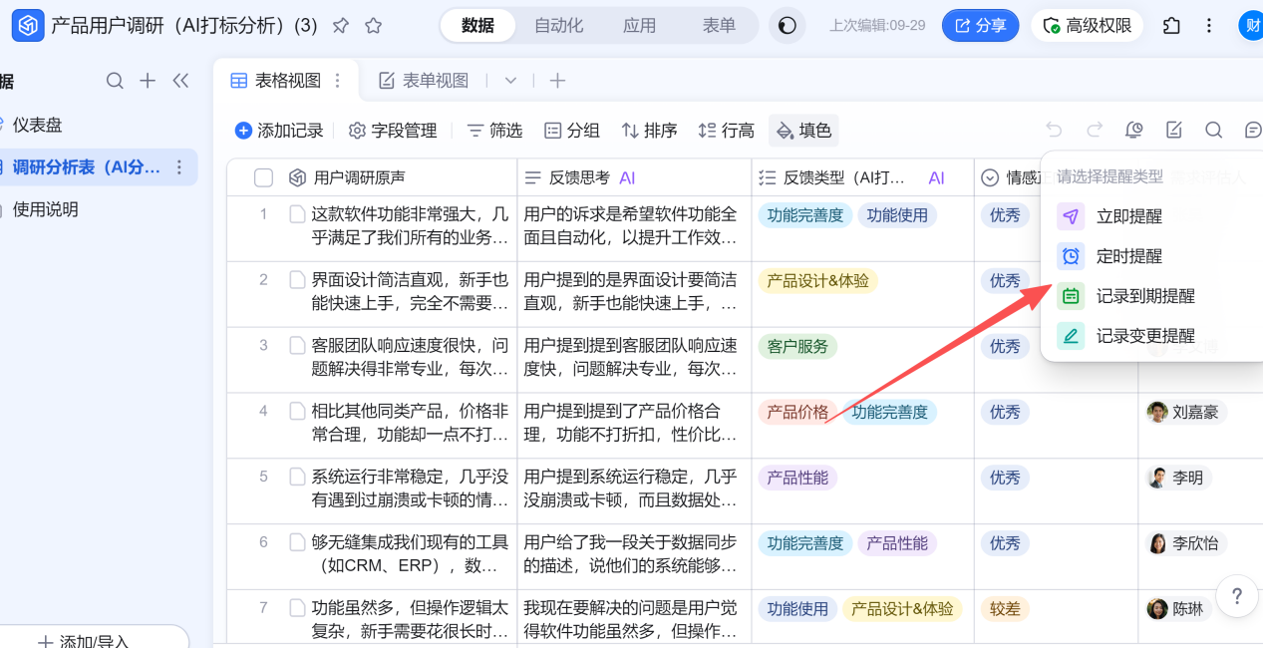Toggle the dark mode theme button
The height and width of the screenshot is (648, 1263).
(788, 26)
